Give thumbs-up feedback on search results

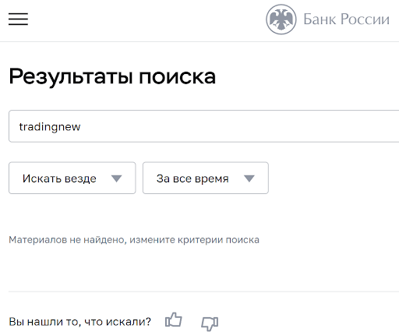[x=174, y=320]
